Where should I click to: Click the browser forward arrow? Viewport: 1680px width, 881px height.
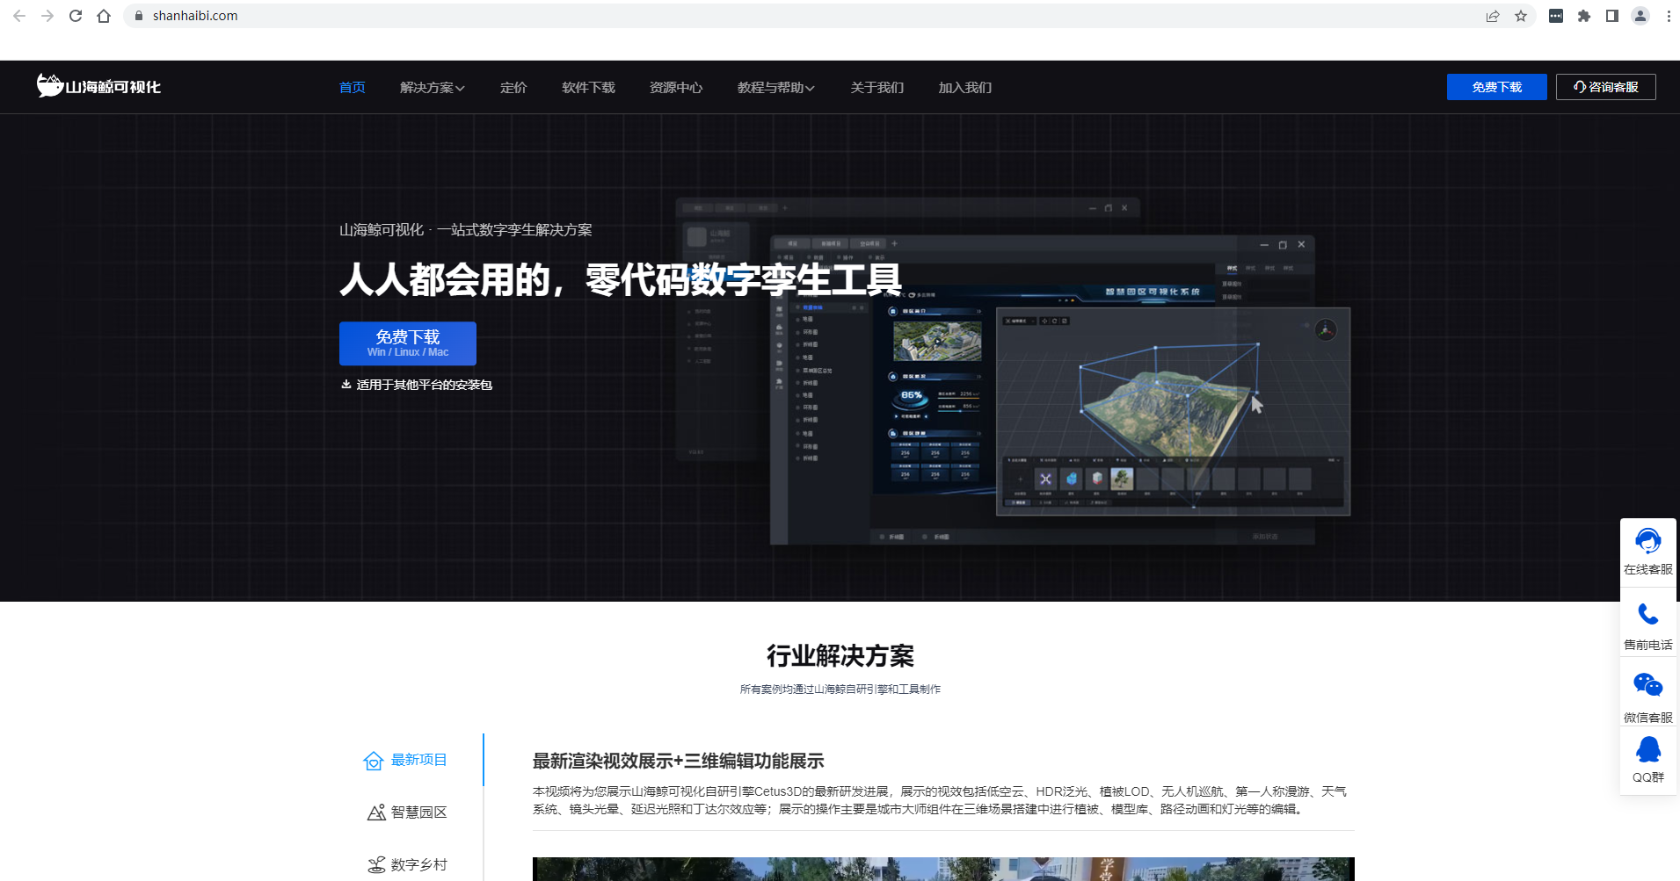tap(47, 16)
